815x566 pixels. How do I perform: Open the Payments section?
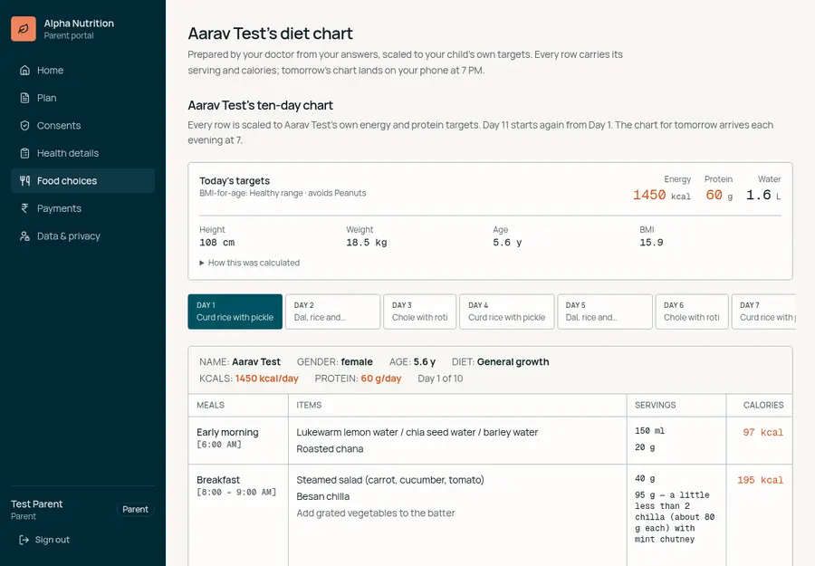click(82, 208)
